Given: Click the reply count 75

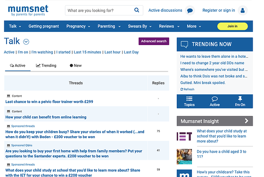Looking at the screenshot, I should (158, 131).
